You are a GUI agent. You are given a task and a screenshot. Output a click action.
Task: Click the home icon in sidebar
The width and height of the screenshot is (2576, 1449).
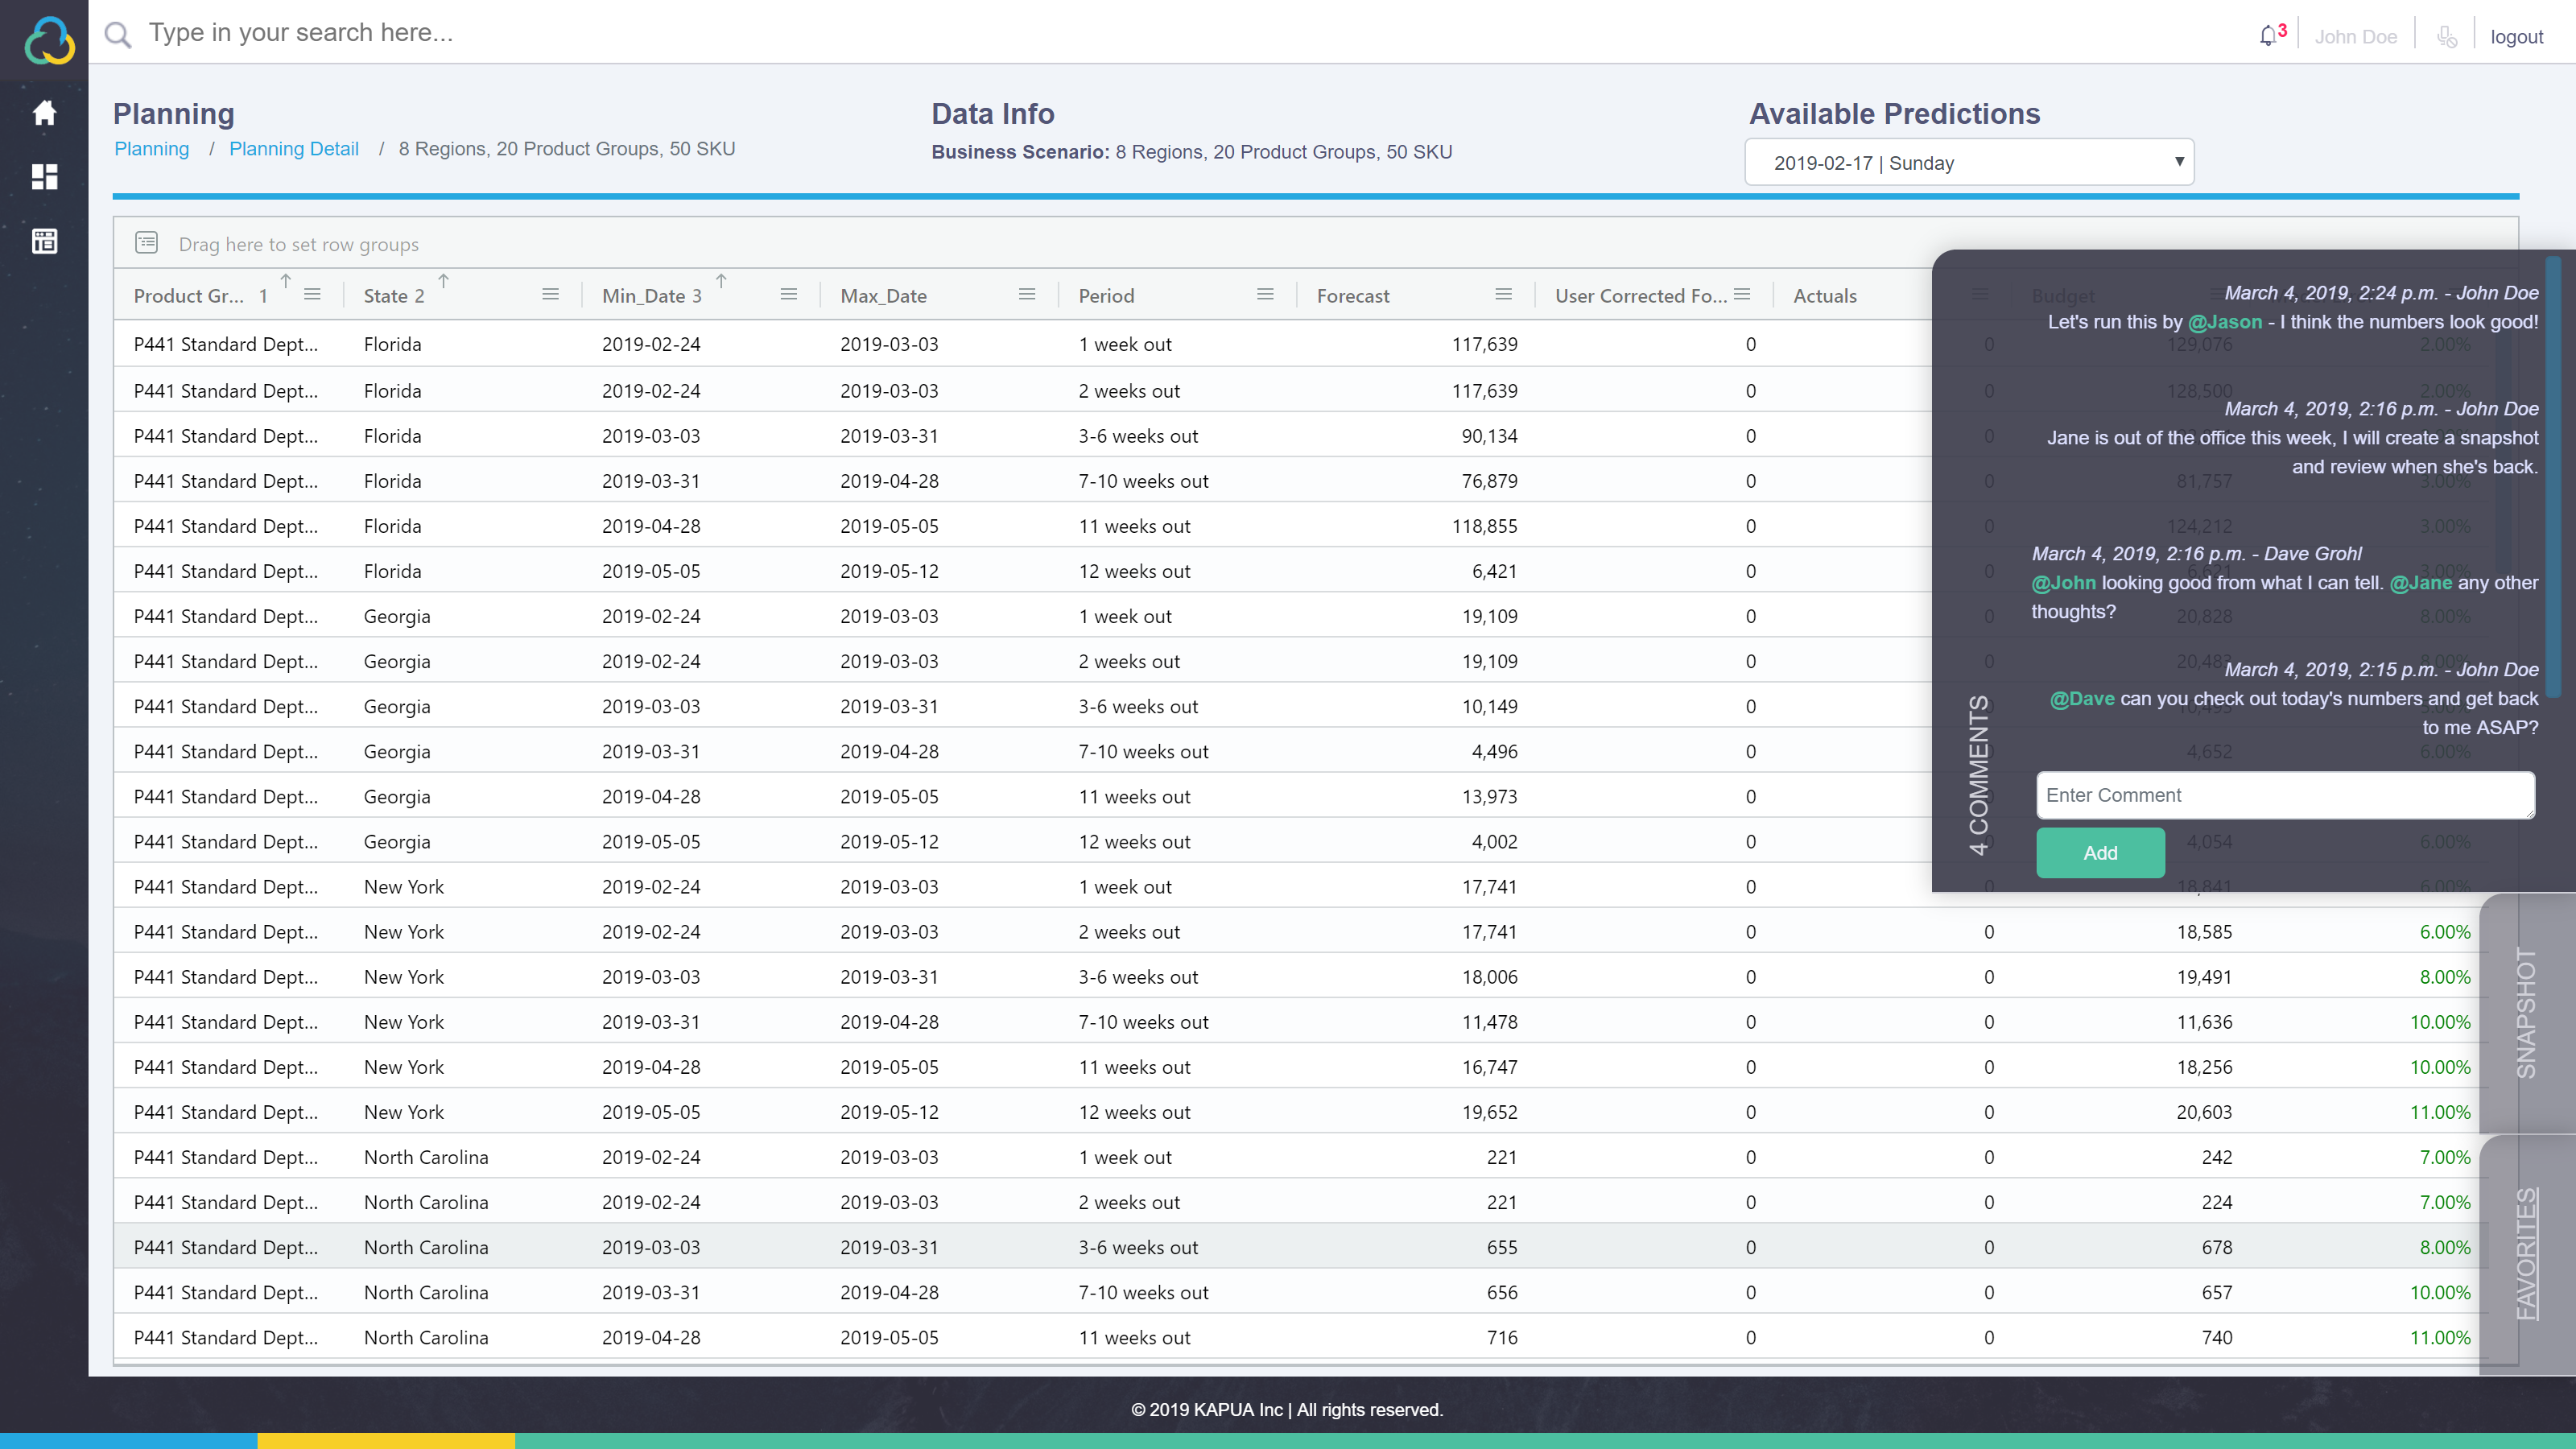pos(44,113)
